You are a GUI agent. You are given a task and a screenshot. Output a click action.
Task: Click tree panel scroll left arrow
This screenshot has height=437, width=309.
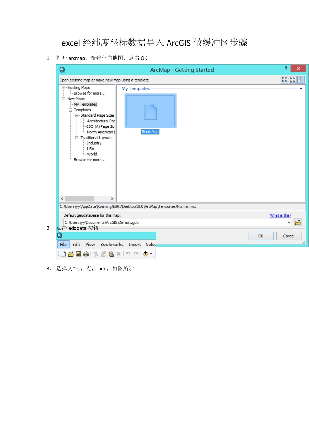[62, 199]
